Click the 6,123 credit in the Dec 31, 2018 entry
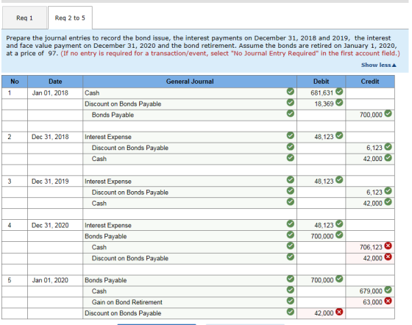This screenshot has width=412, height=325. click(x=370, y=148)
